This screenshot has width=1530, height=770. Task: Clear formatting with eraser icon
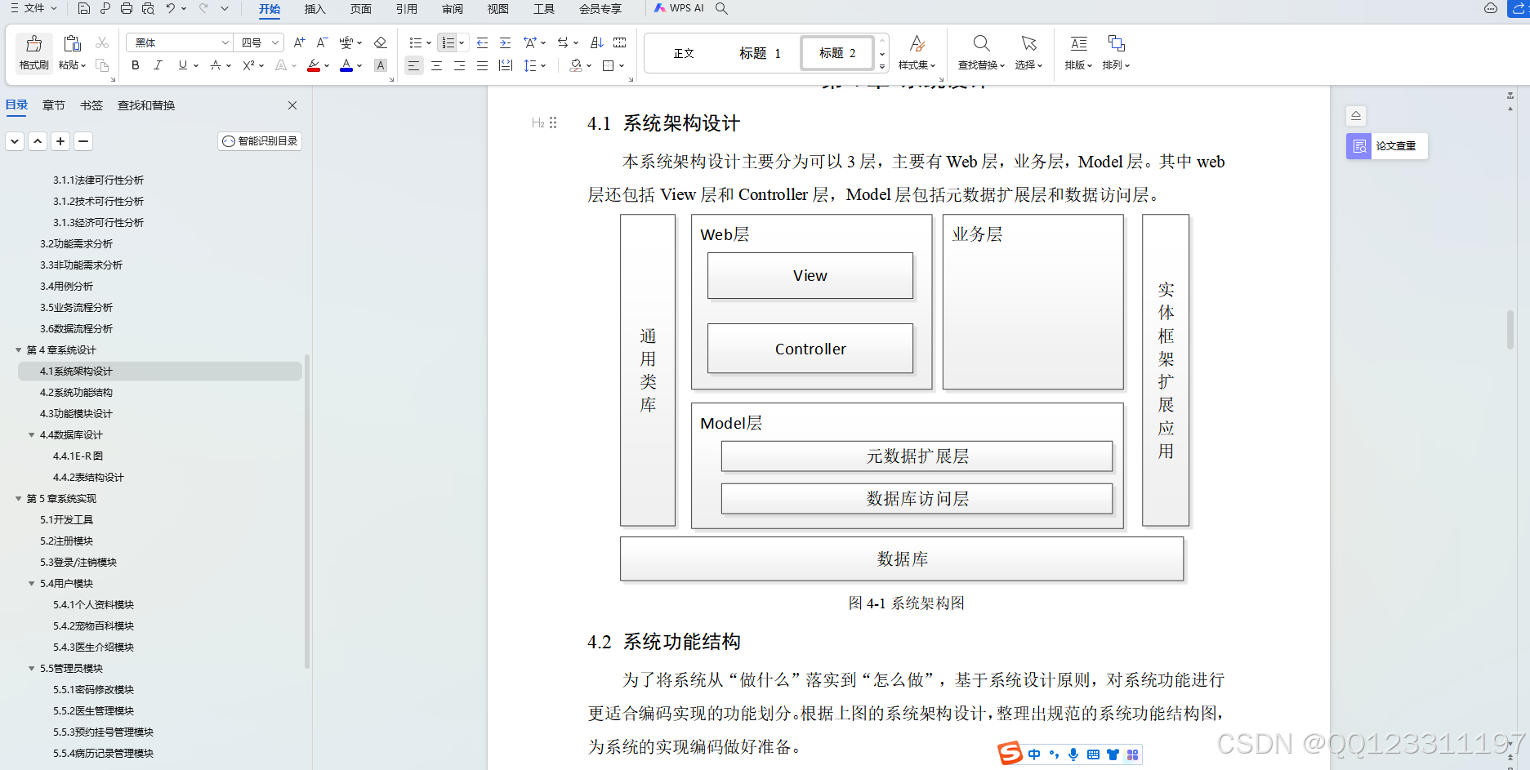click(380, 42)
